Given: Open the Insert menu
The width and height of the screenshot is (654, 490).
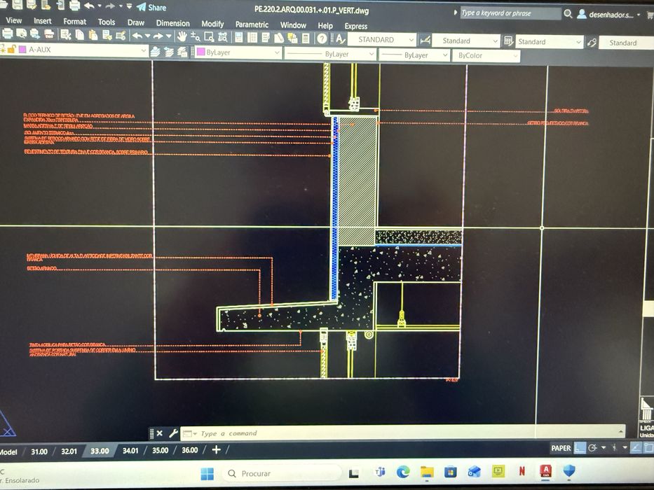Looking at the screenshot, I should click(x=43, y=21).
